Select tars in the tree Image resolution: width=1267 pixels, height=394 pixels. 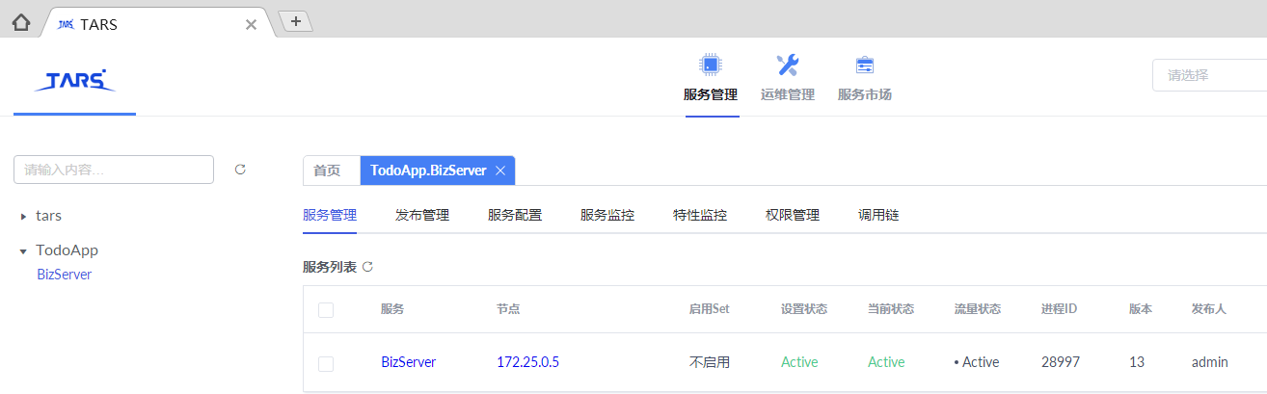48,216
